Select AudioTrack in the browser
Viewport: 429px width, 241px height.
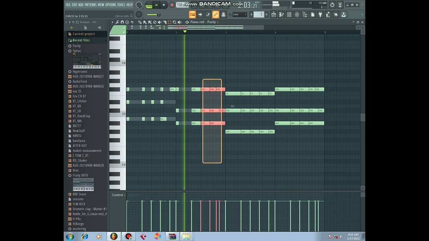click(80, 81)
